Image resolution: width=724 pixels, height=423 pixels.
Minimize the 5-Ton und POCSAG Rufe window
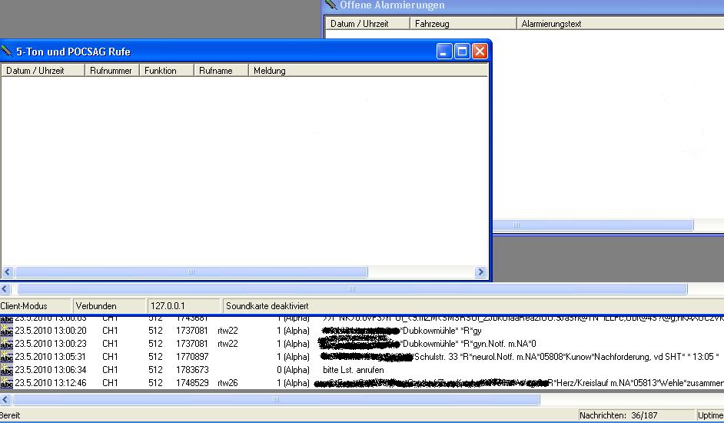(x=444, y=51)
